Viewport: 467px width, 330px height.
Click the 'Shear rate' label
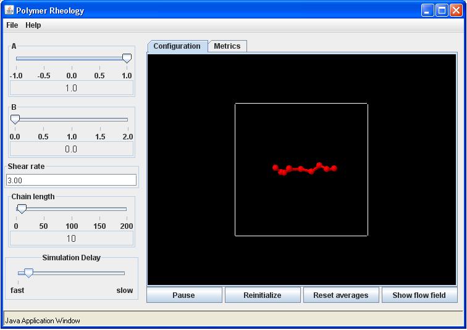tap(26, 167)
